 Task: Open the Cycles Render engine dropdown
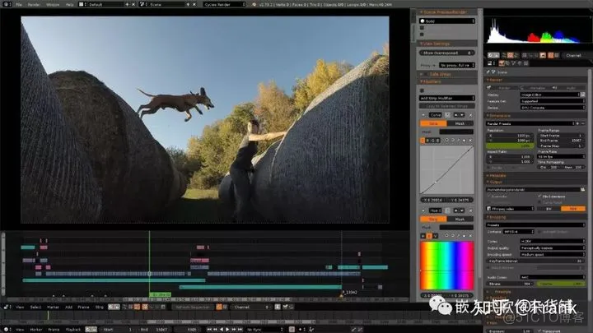click(x=224, y=5)
